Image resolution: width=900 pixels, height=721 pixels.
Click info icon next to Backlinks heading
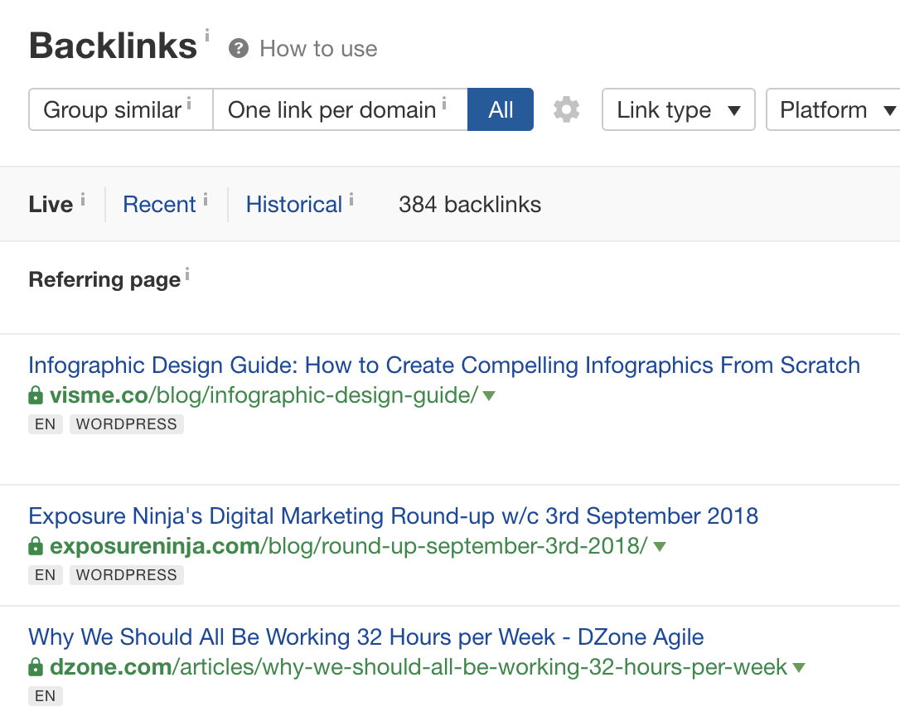coord(207,35)
